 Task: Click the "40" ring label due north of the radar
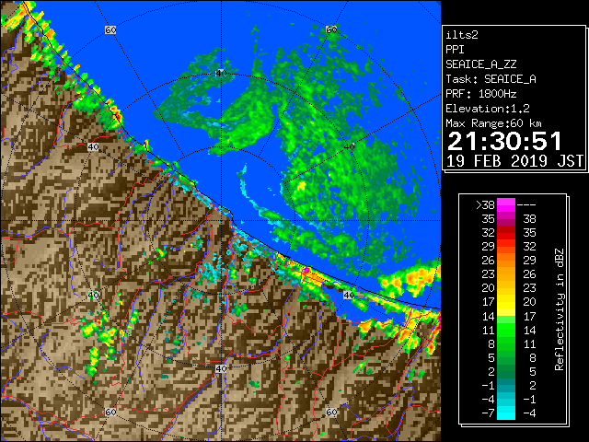point(221,74)
